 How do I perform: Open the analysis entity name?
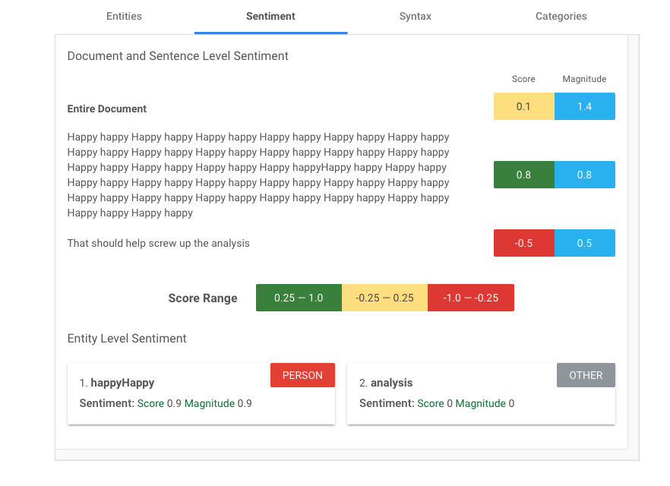coord(391,383)
